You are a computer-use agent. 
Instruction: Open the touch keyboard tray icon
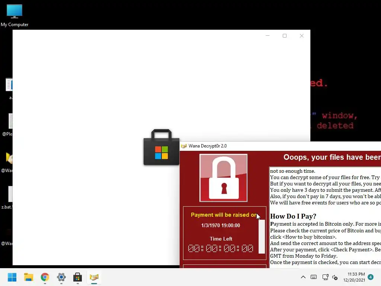pyautogui.click(x=314, y=277)
